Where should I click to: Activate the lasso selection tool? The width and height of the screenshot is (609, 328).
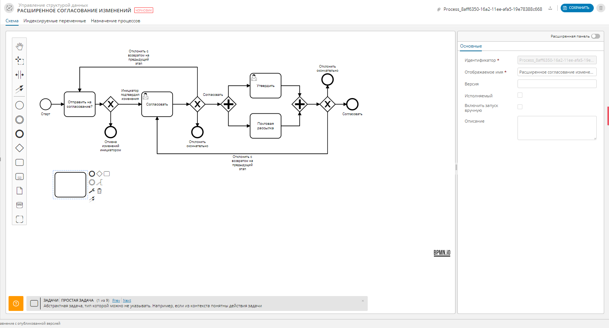point(19,61)
